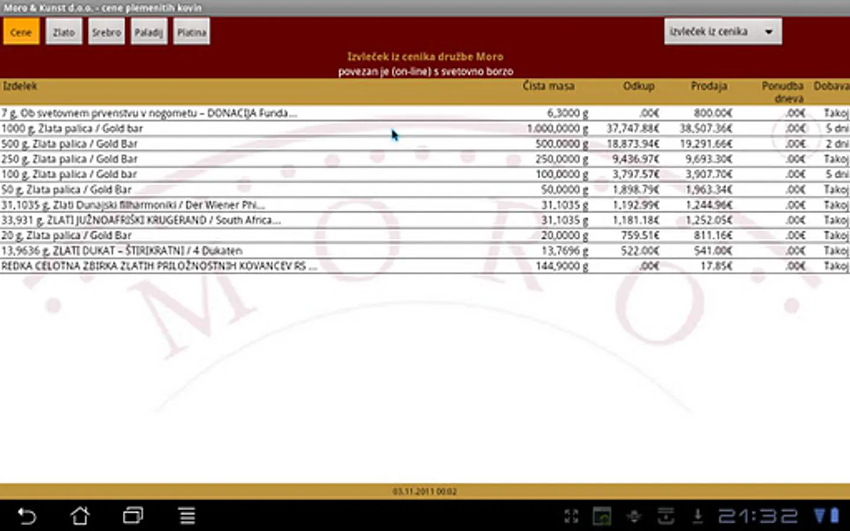Open the Android menu icon
The width and height of the screenshot is (850, 531).
(x=187, y=516)
